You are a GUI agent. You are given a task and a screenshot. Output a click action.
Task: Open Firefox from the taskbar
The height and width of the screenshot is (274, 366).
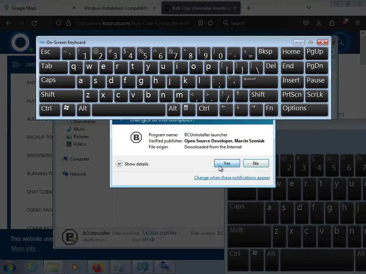click(98, 267)
